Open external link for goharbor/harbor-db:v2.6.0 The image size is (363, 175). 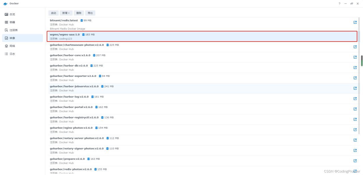pos(355,68)
